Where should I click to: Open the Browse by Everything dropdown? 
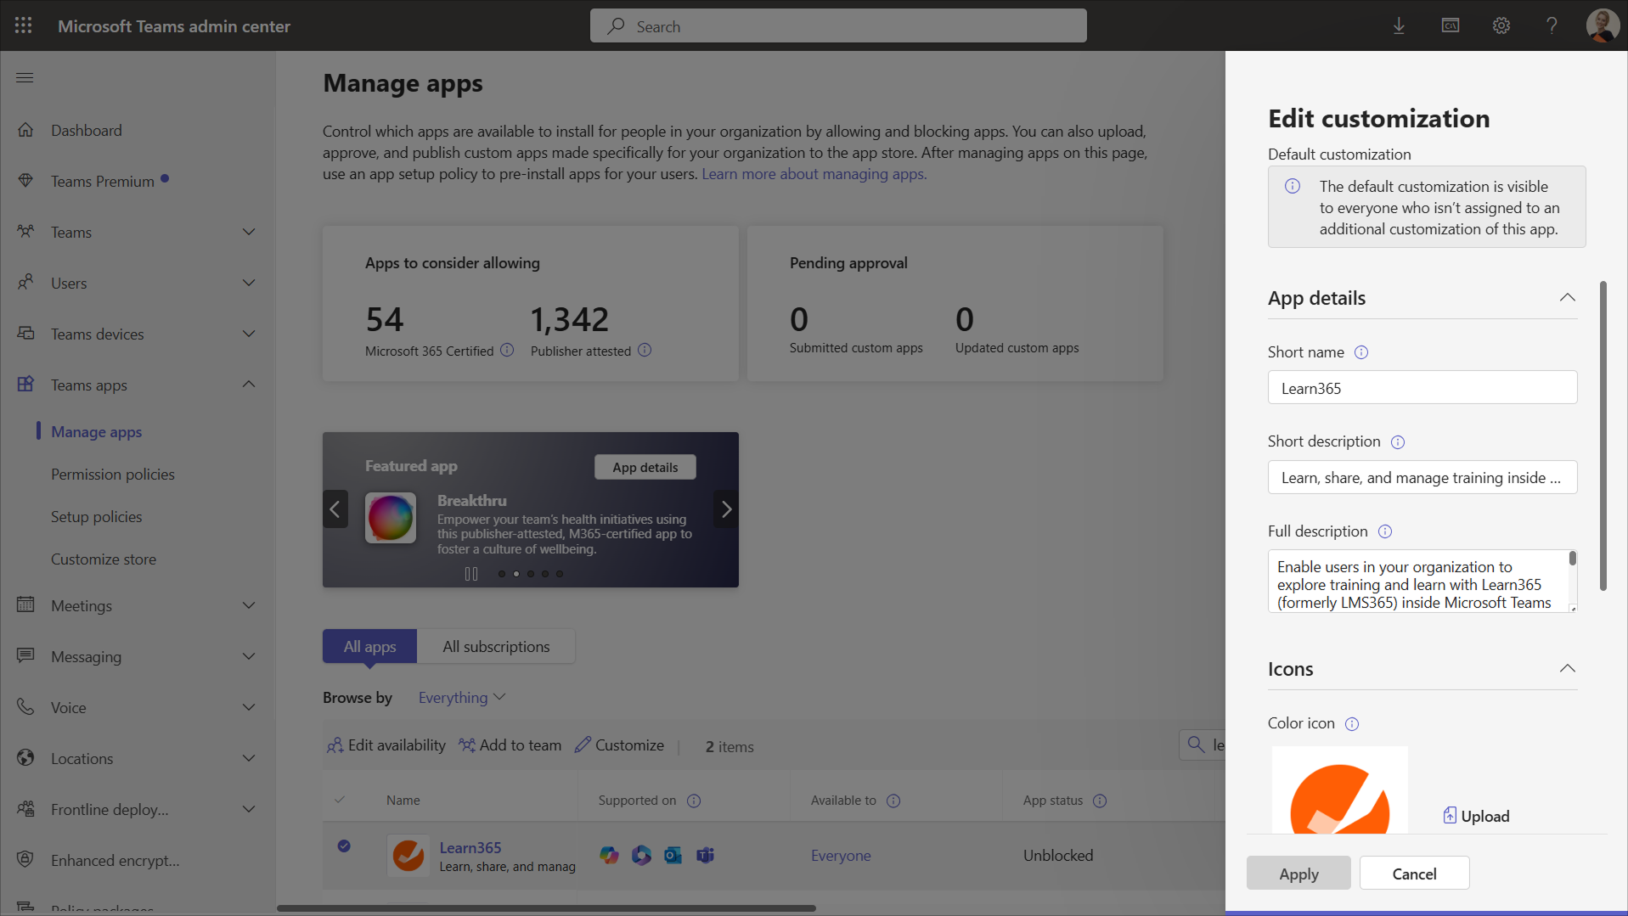461,697
